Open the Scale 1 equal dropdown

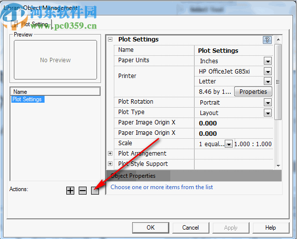[229, 144]
